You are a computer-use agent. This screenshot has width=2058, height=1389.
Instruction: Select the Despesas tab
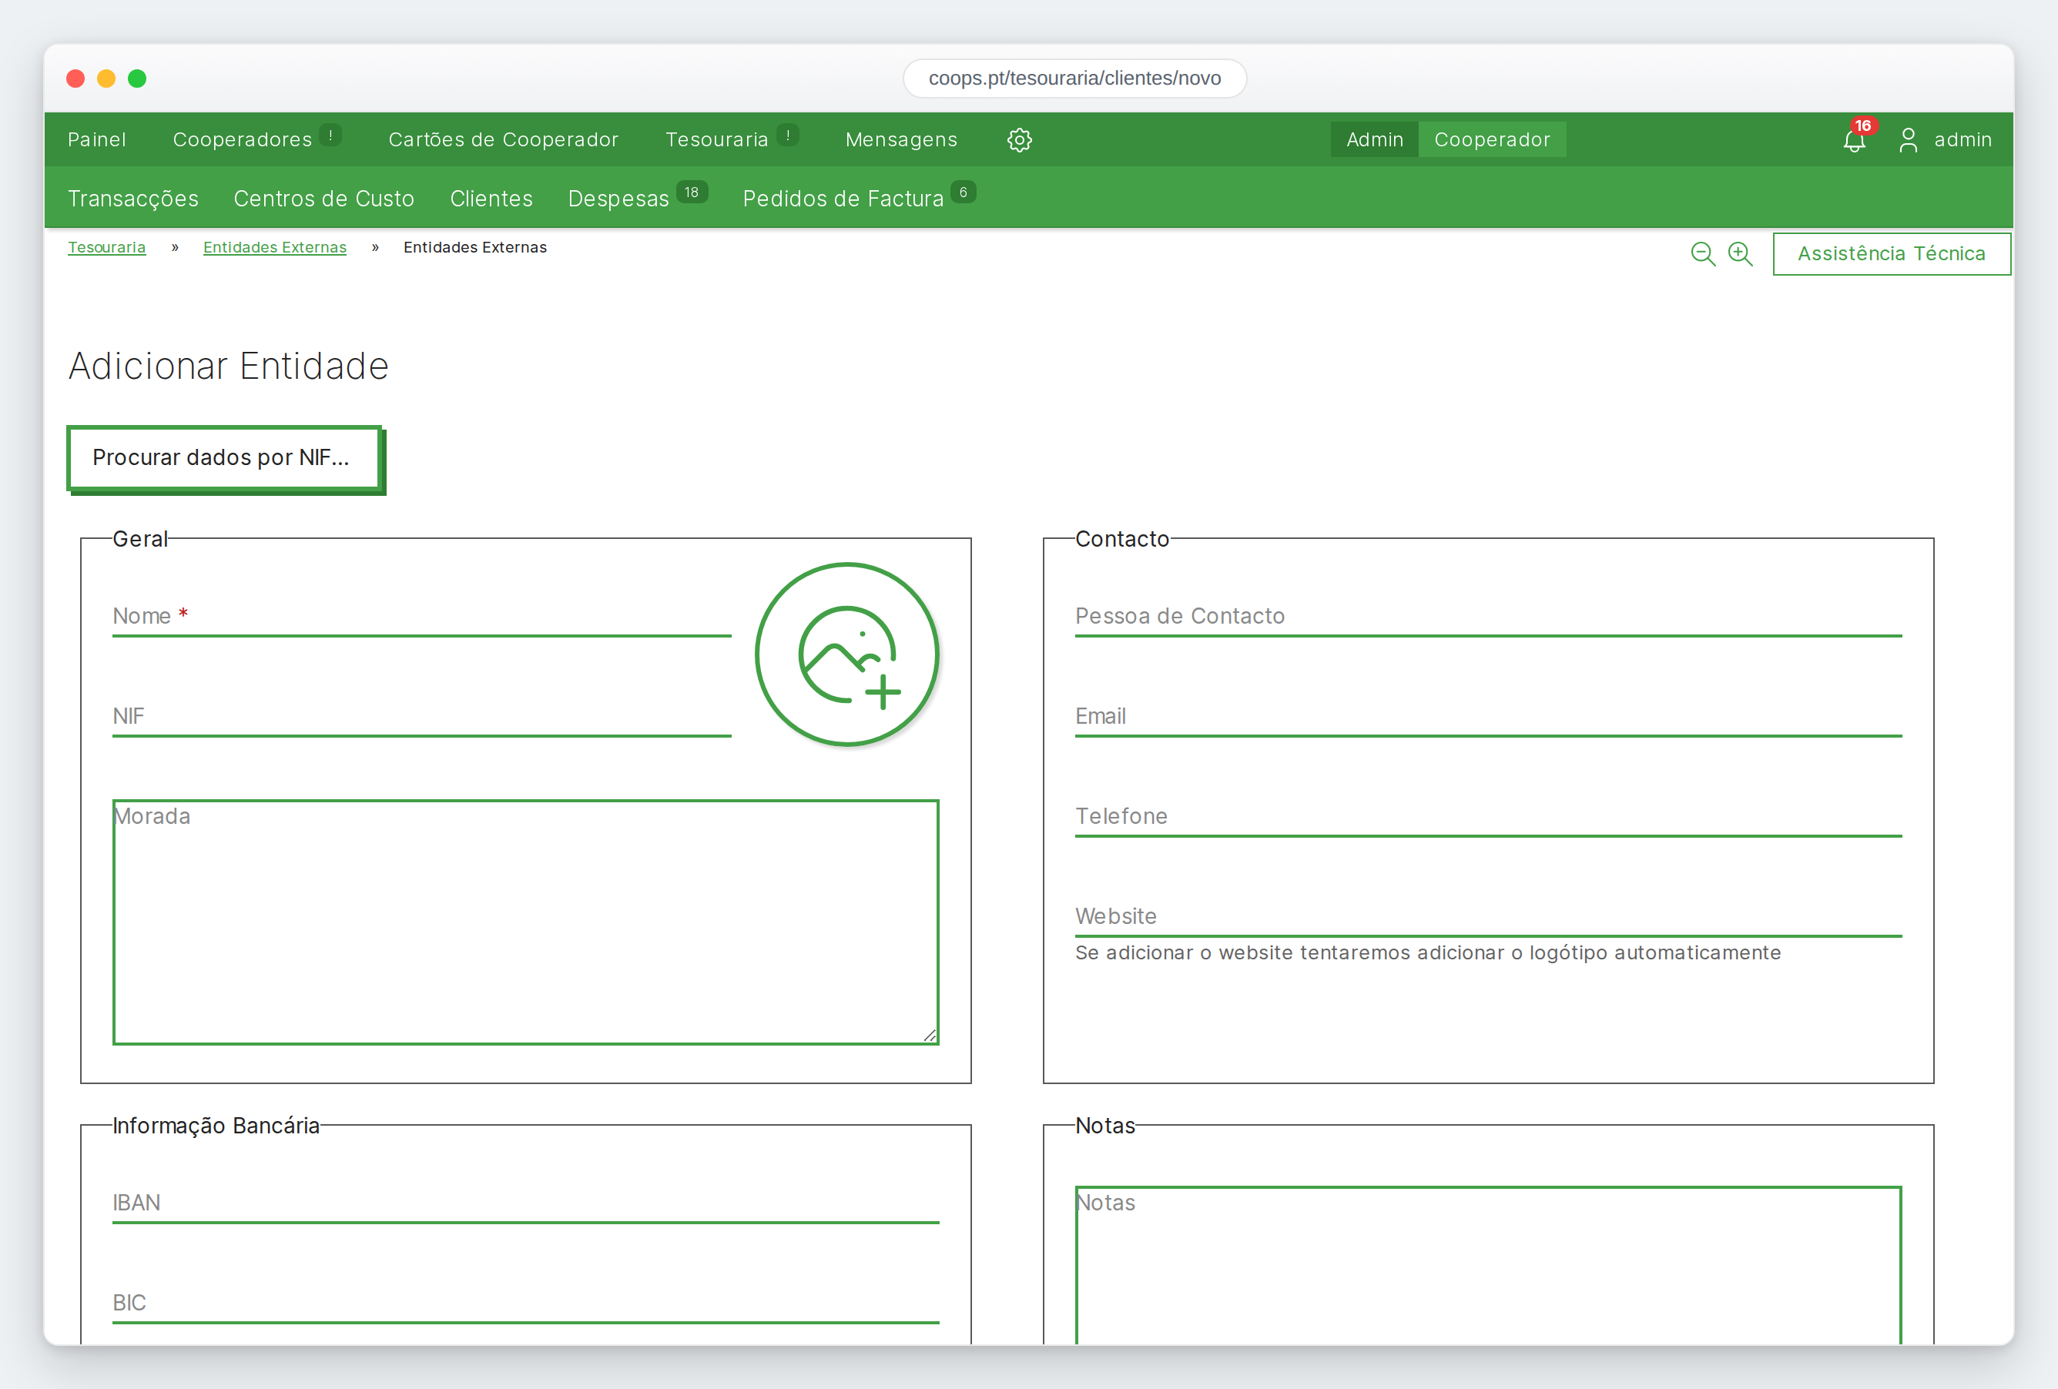click(618, 199)
